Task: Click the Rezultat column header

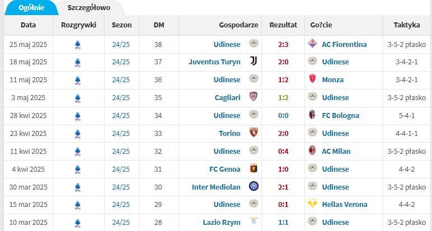Action: [283, 25]
